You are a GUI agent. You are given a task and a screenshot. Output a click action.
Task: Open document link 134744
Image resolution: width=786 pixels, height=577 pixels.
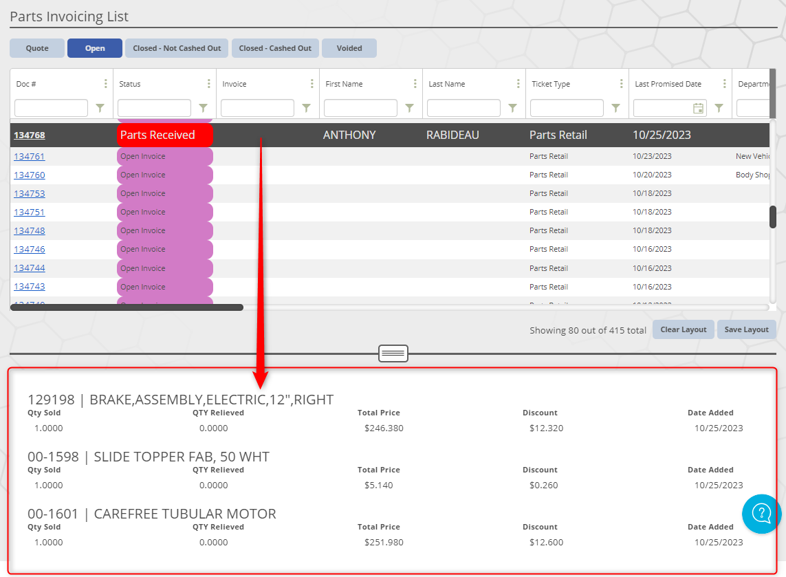coord(30,268)
